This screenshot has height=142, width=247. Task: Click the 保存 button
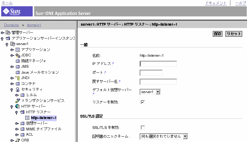pyautogui.click(x=218, y=34)
